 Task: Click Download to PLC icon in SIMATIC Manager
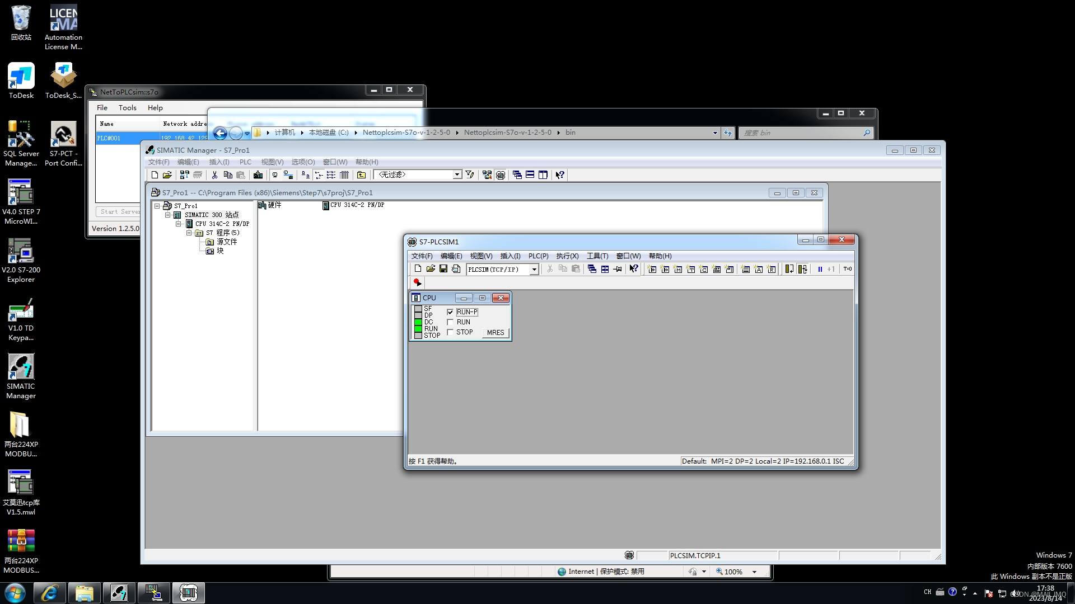coord(258,175)
